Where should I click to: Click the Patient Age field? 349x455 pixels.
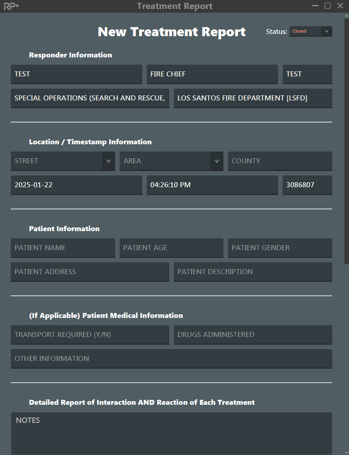coord(171,248)
